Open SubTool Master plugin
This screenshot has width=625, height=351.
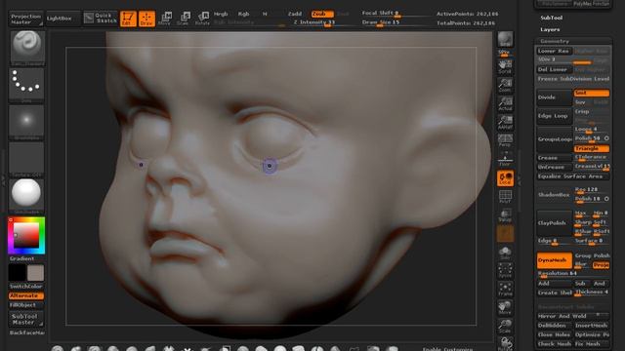[26, 319]
